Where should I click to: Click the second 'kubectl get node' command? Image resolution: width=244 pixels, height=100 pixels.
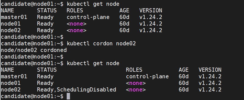click(x=93, y=63)
